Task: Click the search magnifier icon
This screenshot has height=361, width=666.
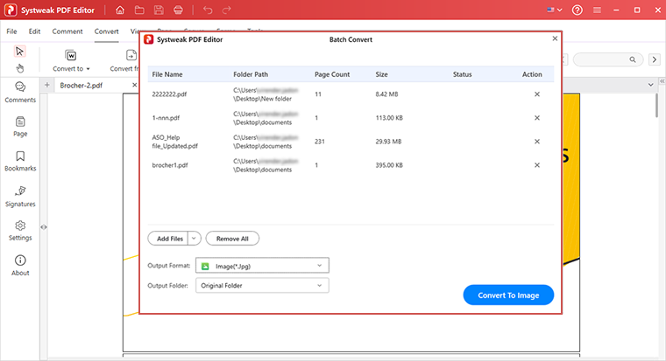Action: (633, 59)
